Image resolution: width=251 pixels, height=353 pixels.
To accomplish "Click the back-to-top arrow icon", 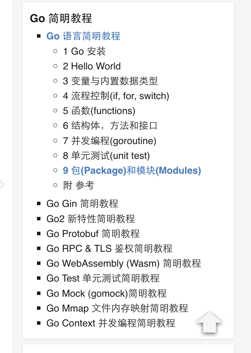I will coord(209,323).
